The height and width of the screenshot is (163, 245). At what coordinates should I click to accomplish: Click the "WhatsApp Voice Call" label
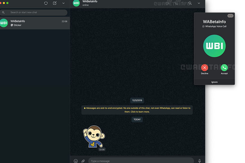(x=216, y=26)
